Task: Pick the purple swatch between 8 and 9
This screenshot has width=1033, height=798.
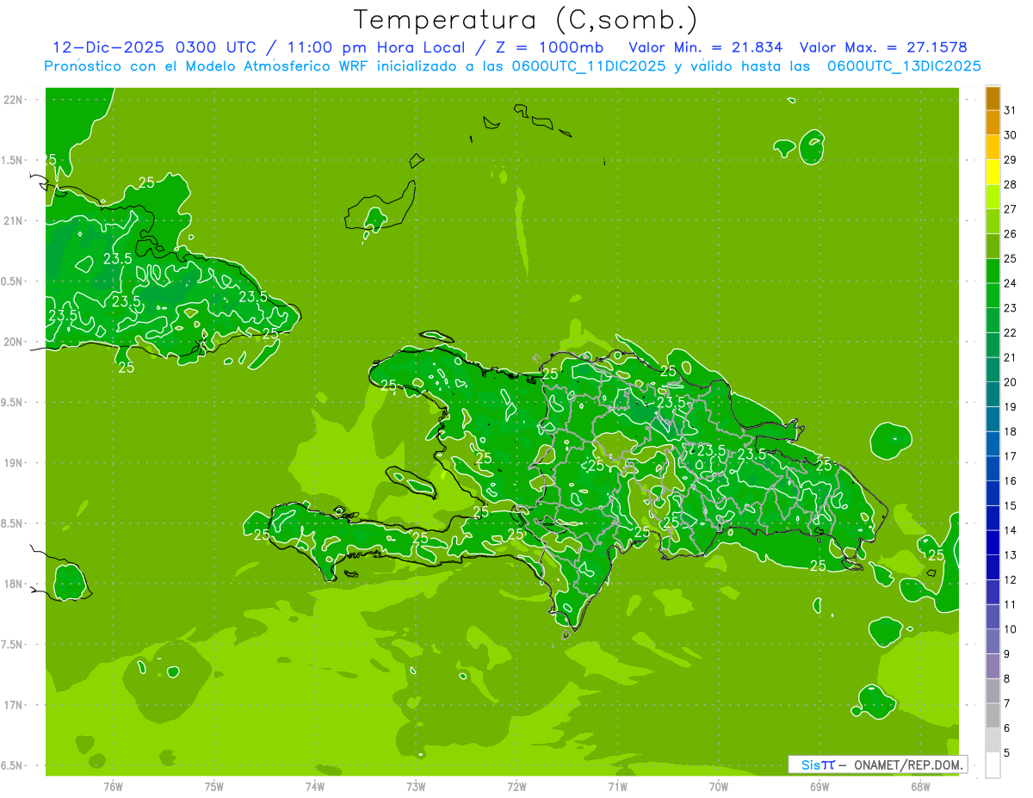Action: point(993,666)
